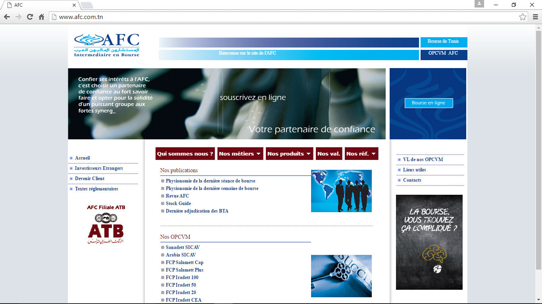Close the AFC browser tab

coord(74,5)
